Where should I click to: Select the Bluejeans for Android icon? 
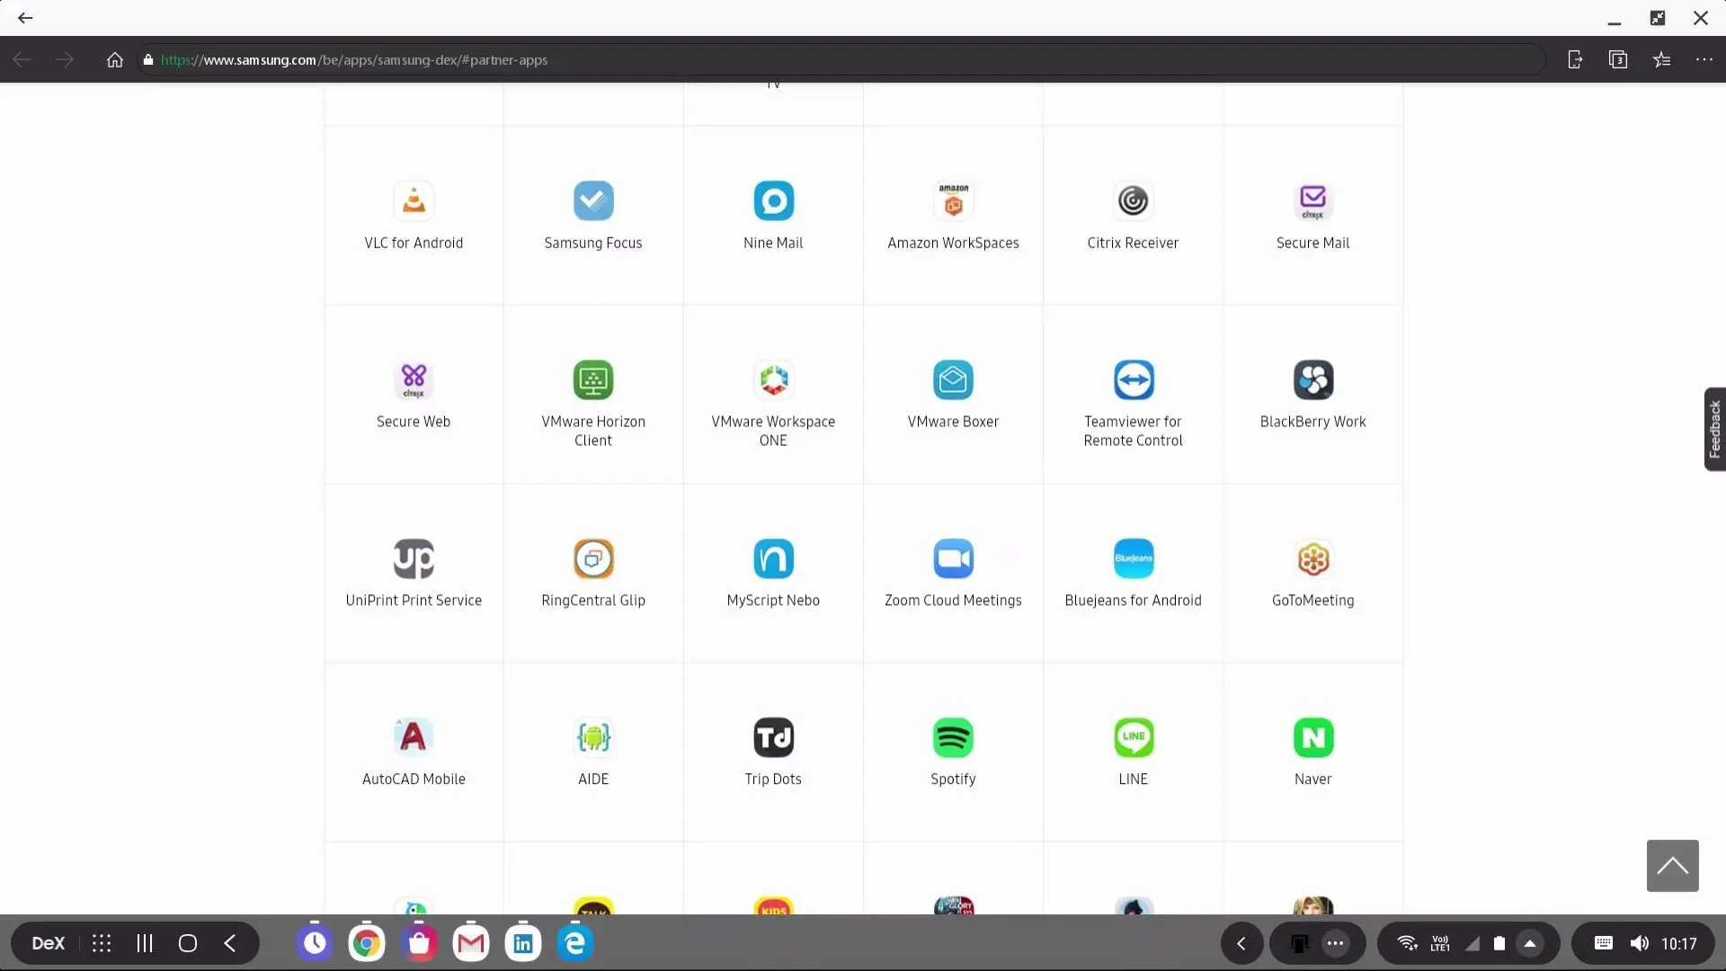click(1133, 558)
